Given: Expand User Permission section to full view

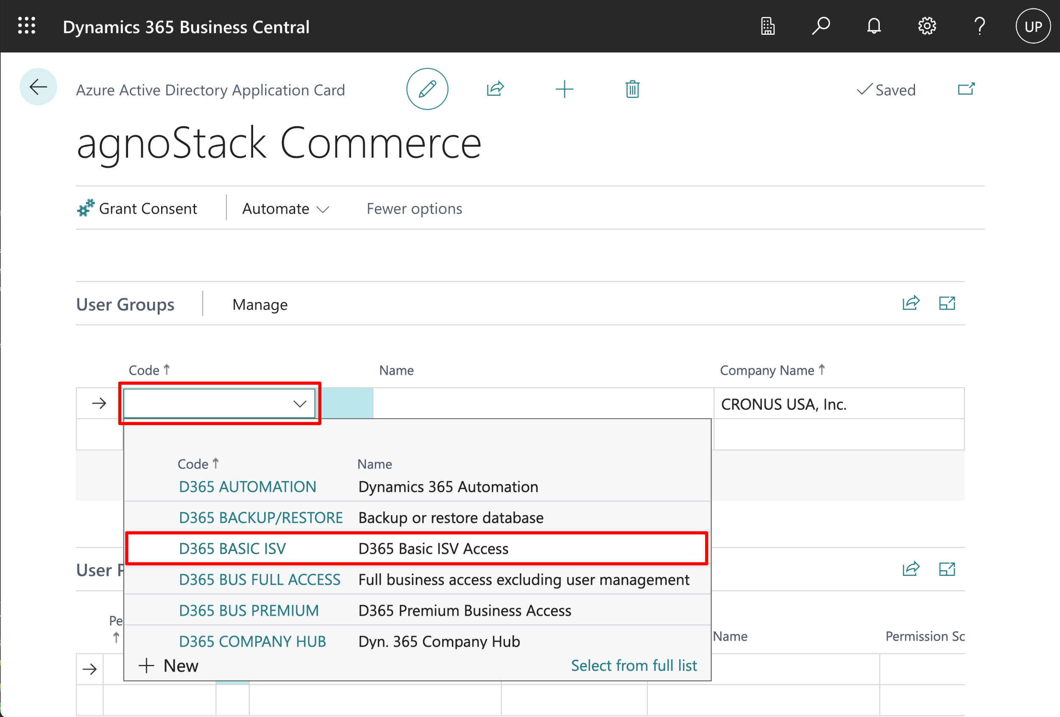Looking at the screenshot, I should 947,569.
